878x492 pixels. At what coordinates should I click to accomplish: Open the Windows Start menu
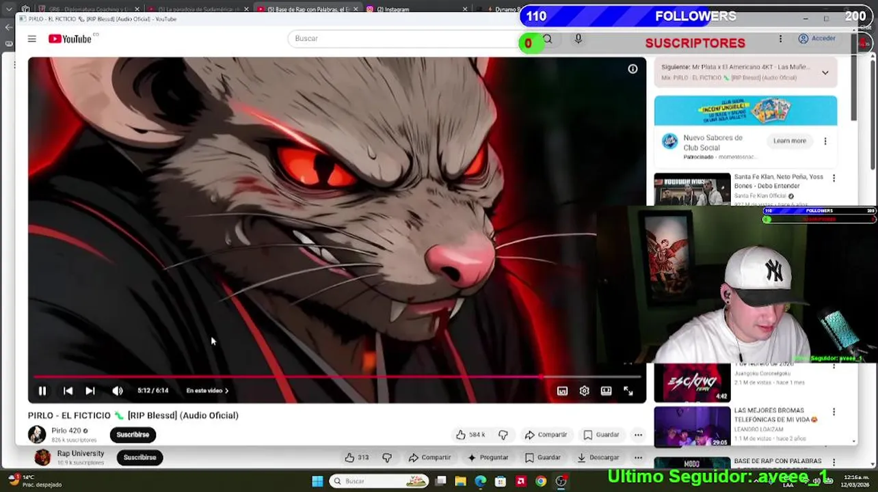[317, 481]
